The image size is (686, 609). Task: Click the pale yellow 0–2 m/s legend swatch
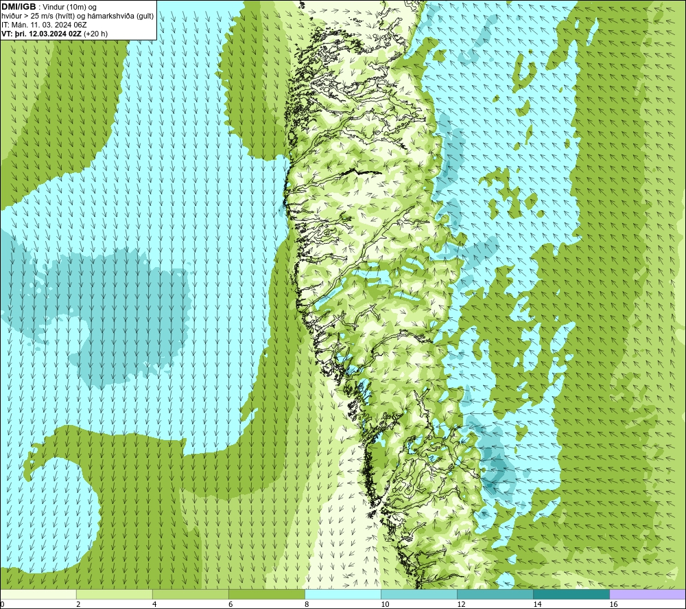pos(38,594)
